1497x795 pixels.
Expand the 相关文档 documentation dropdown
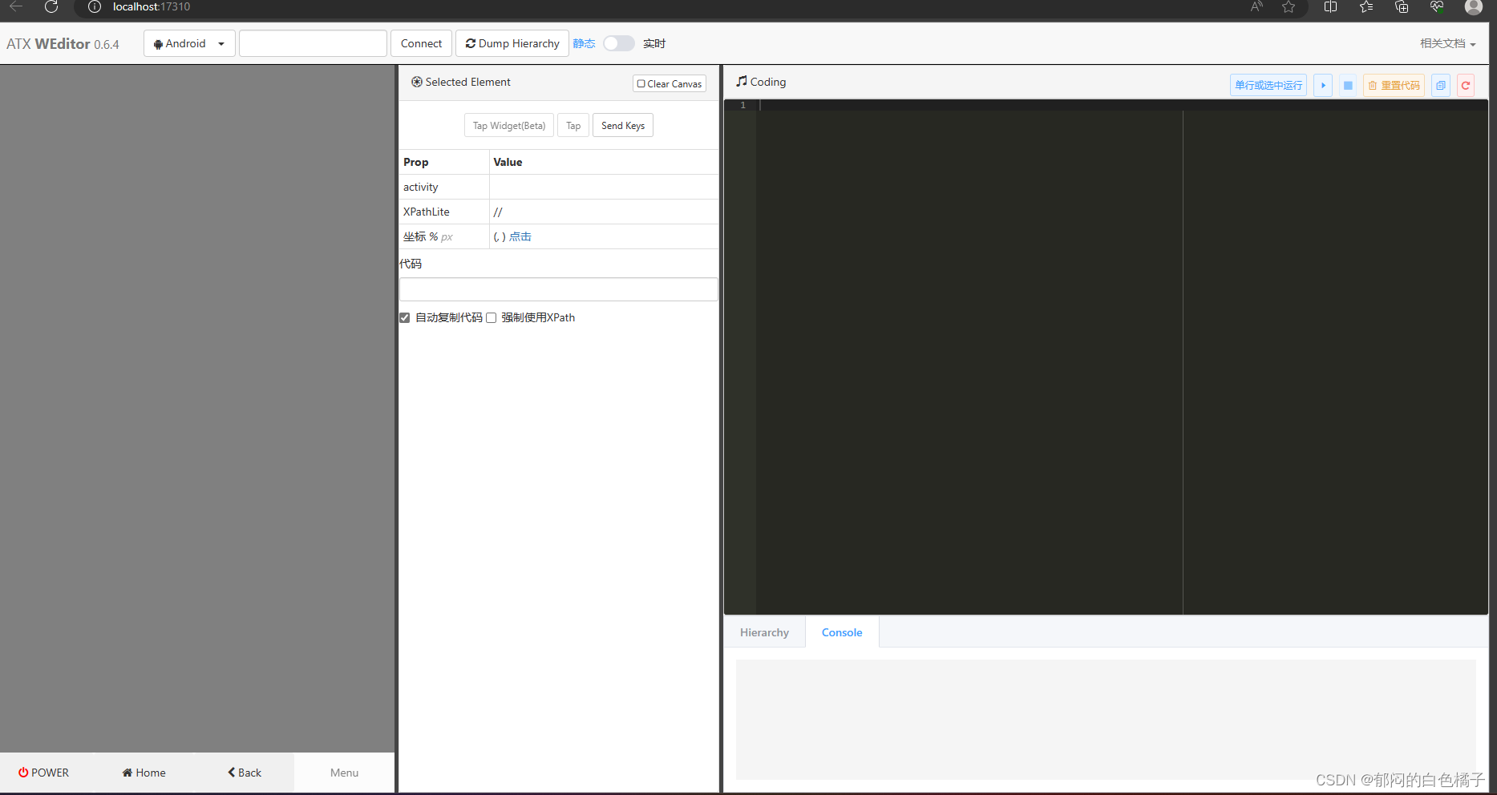pyautogui.click(x=1447, y=43)
